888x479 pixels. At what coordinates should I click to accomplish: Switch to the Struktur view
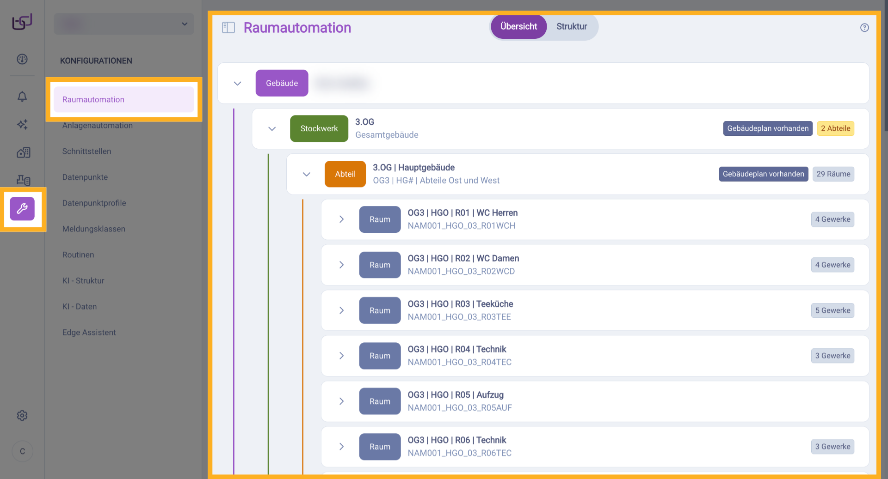pos(572,27)
